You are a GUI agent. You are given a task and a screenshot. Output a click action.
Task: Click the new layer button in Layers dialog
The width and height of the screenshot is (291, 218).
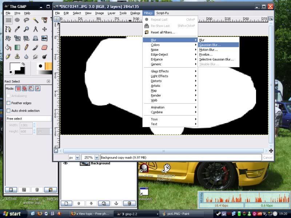click(67, 203)
